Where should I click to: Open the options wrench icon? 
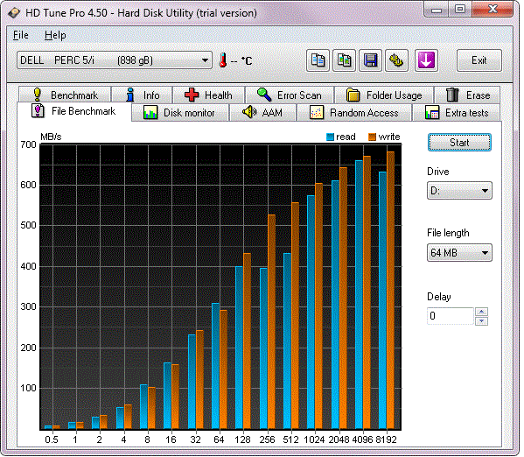396,60
